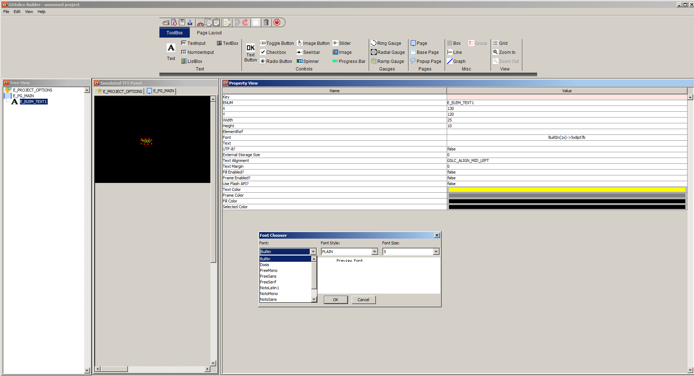Click the checklist with pencil toolbar icon
The width and height of the screenshot is (694, 376).
coord(227,22)
